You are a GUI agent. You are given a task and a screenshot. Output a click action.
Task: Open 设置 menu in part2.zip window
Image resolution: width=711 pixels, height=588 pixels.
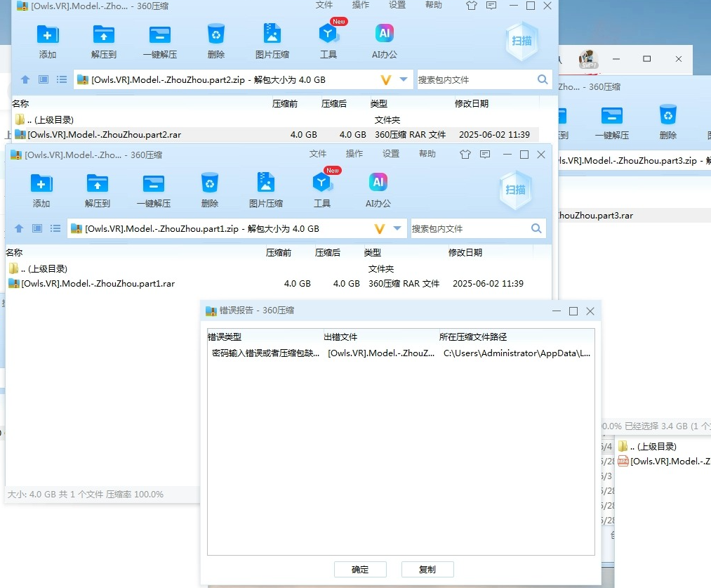pos(397,5)
